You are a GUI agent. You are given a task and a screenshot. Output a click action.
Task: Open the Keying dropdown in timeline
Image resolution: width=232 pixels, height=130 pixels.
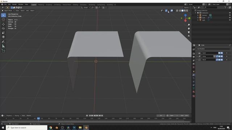point(17,116)
